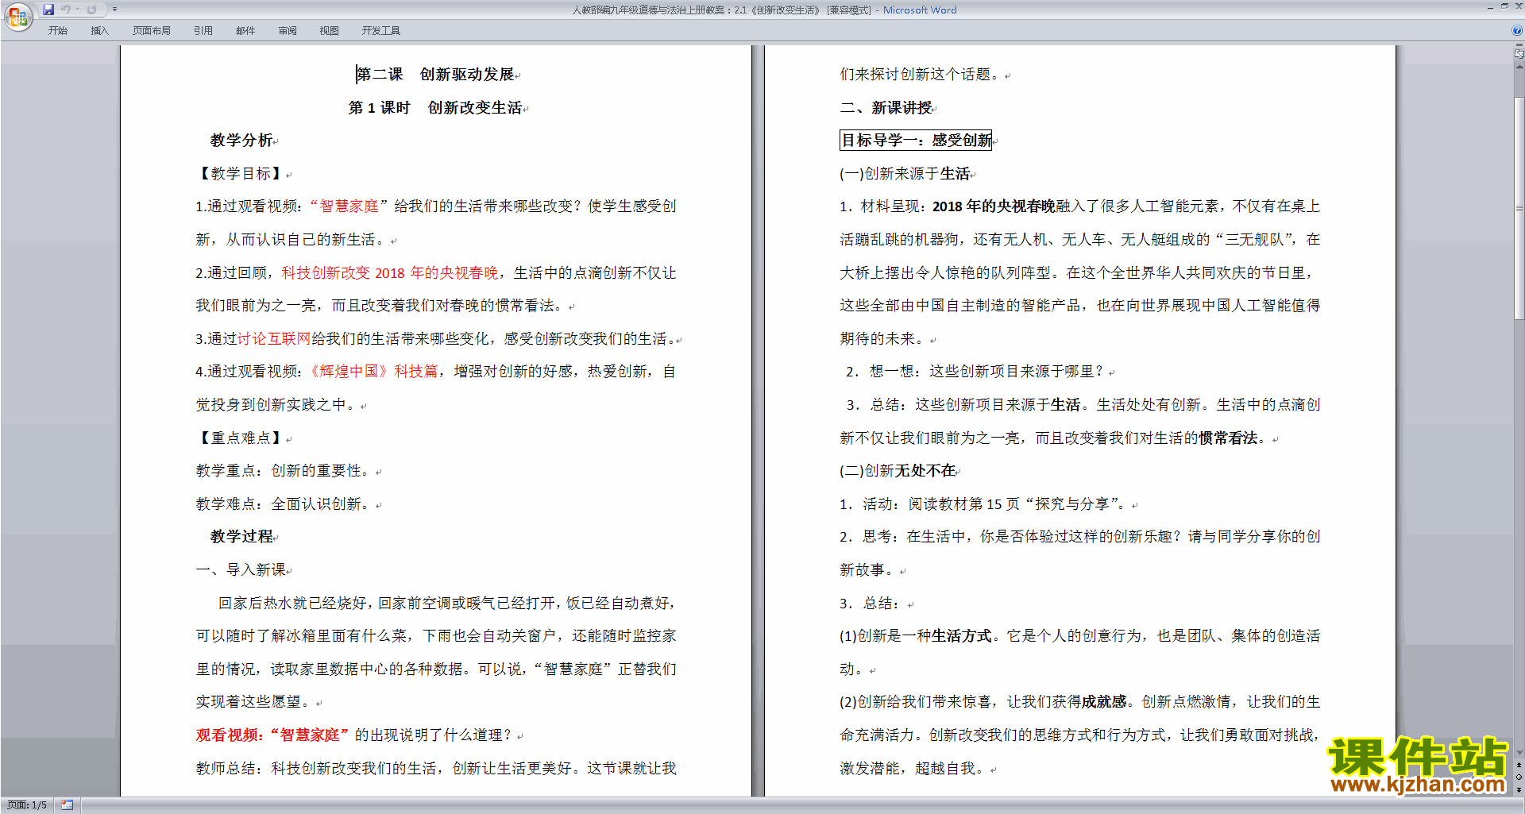Go to the next page with the double-down arrow

(1519, 789)
